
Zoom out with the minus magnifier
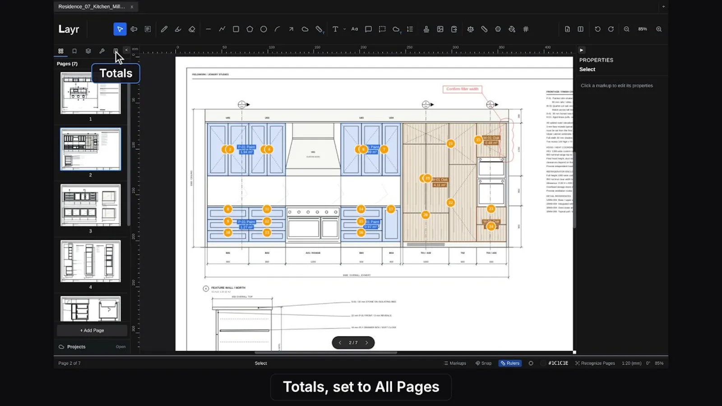[x=627, y=29]
